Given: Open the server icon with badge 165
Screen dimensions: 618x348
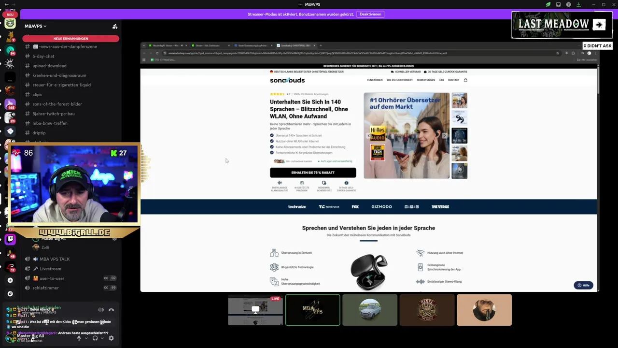Looking at the screenshot, I should pyautogui.click(x=10, y=104).
